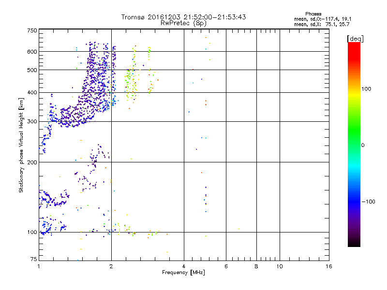Click the y-axis tick label '500'
Screen dimensions: 387x290
[x=32, y=70]
